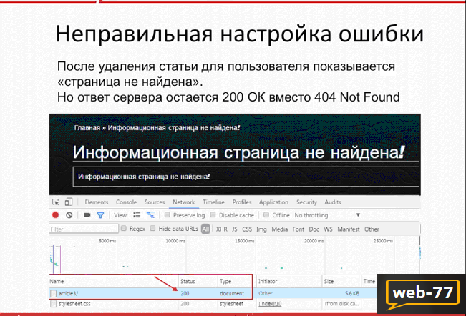Viewport: 466px width, 316px height.
Task: Sort by the Name column header
Action: [114, 281]
